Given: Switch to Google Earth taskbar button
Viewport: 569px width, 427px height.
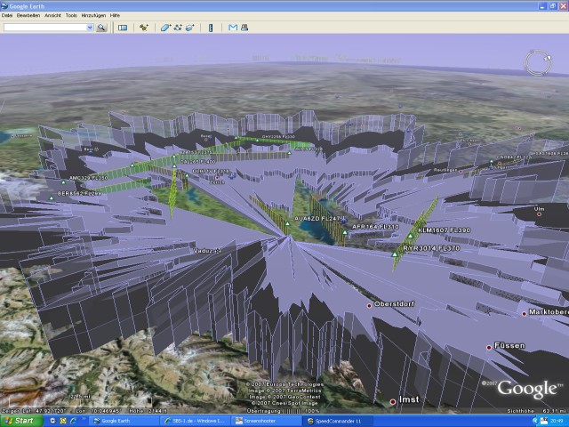Looking at the screenshot, I should [124, 421].
